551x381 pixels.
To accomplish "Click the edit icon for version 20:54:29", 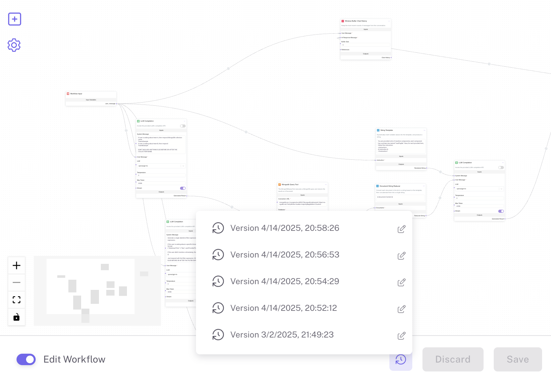I will (401, 282).
